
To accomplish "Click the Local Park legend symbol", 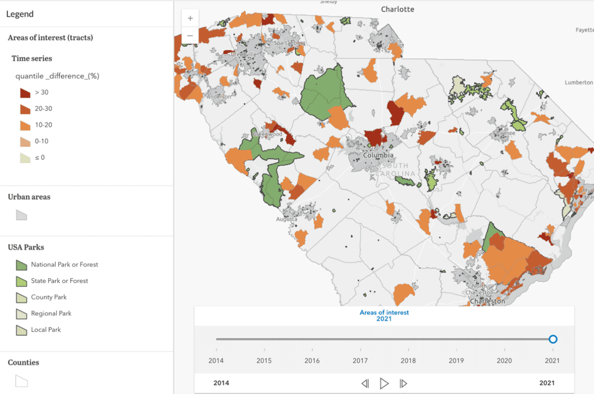I will coord(21,330).
